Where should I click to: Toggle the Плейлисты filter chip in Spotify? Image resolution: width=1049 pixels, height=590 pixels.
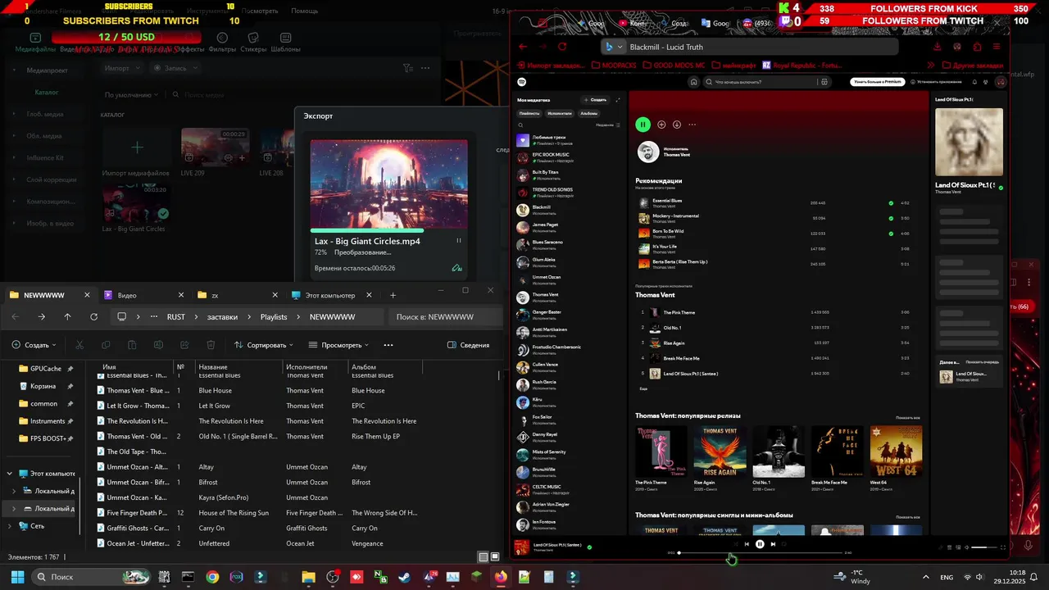[x=529, y=113]
